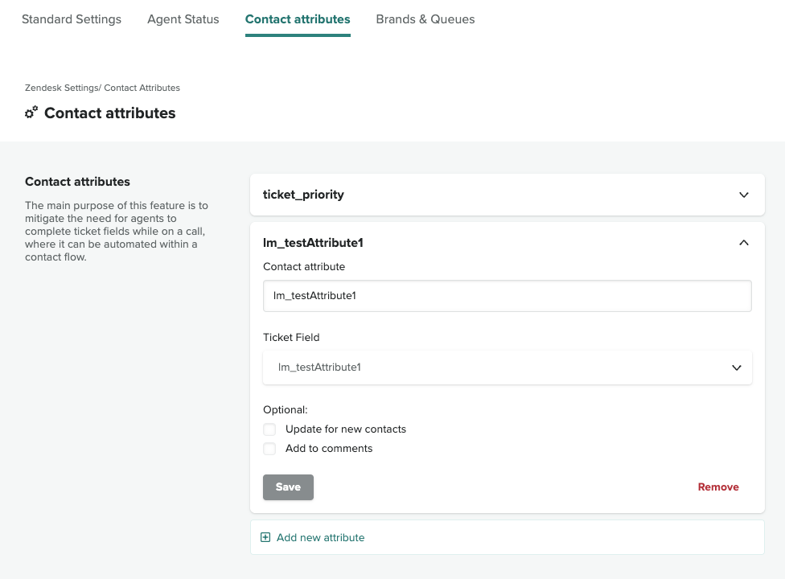
Task: Switch to the Standard Settings tab
Action: pos(72,19)
